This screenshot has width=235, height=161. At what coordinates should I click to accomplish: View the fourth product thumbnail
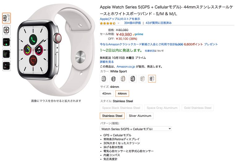coord(6,54)
